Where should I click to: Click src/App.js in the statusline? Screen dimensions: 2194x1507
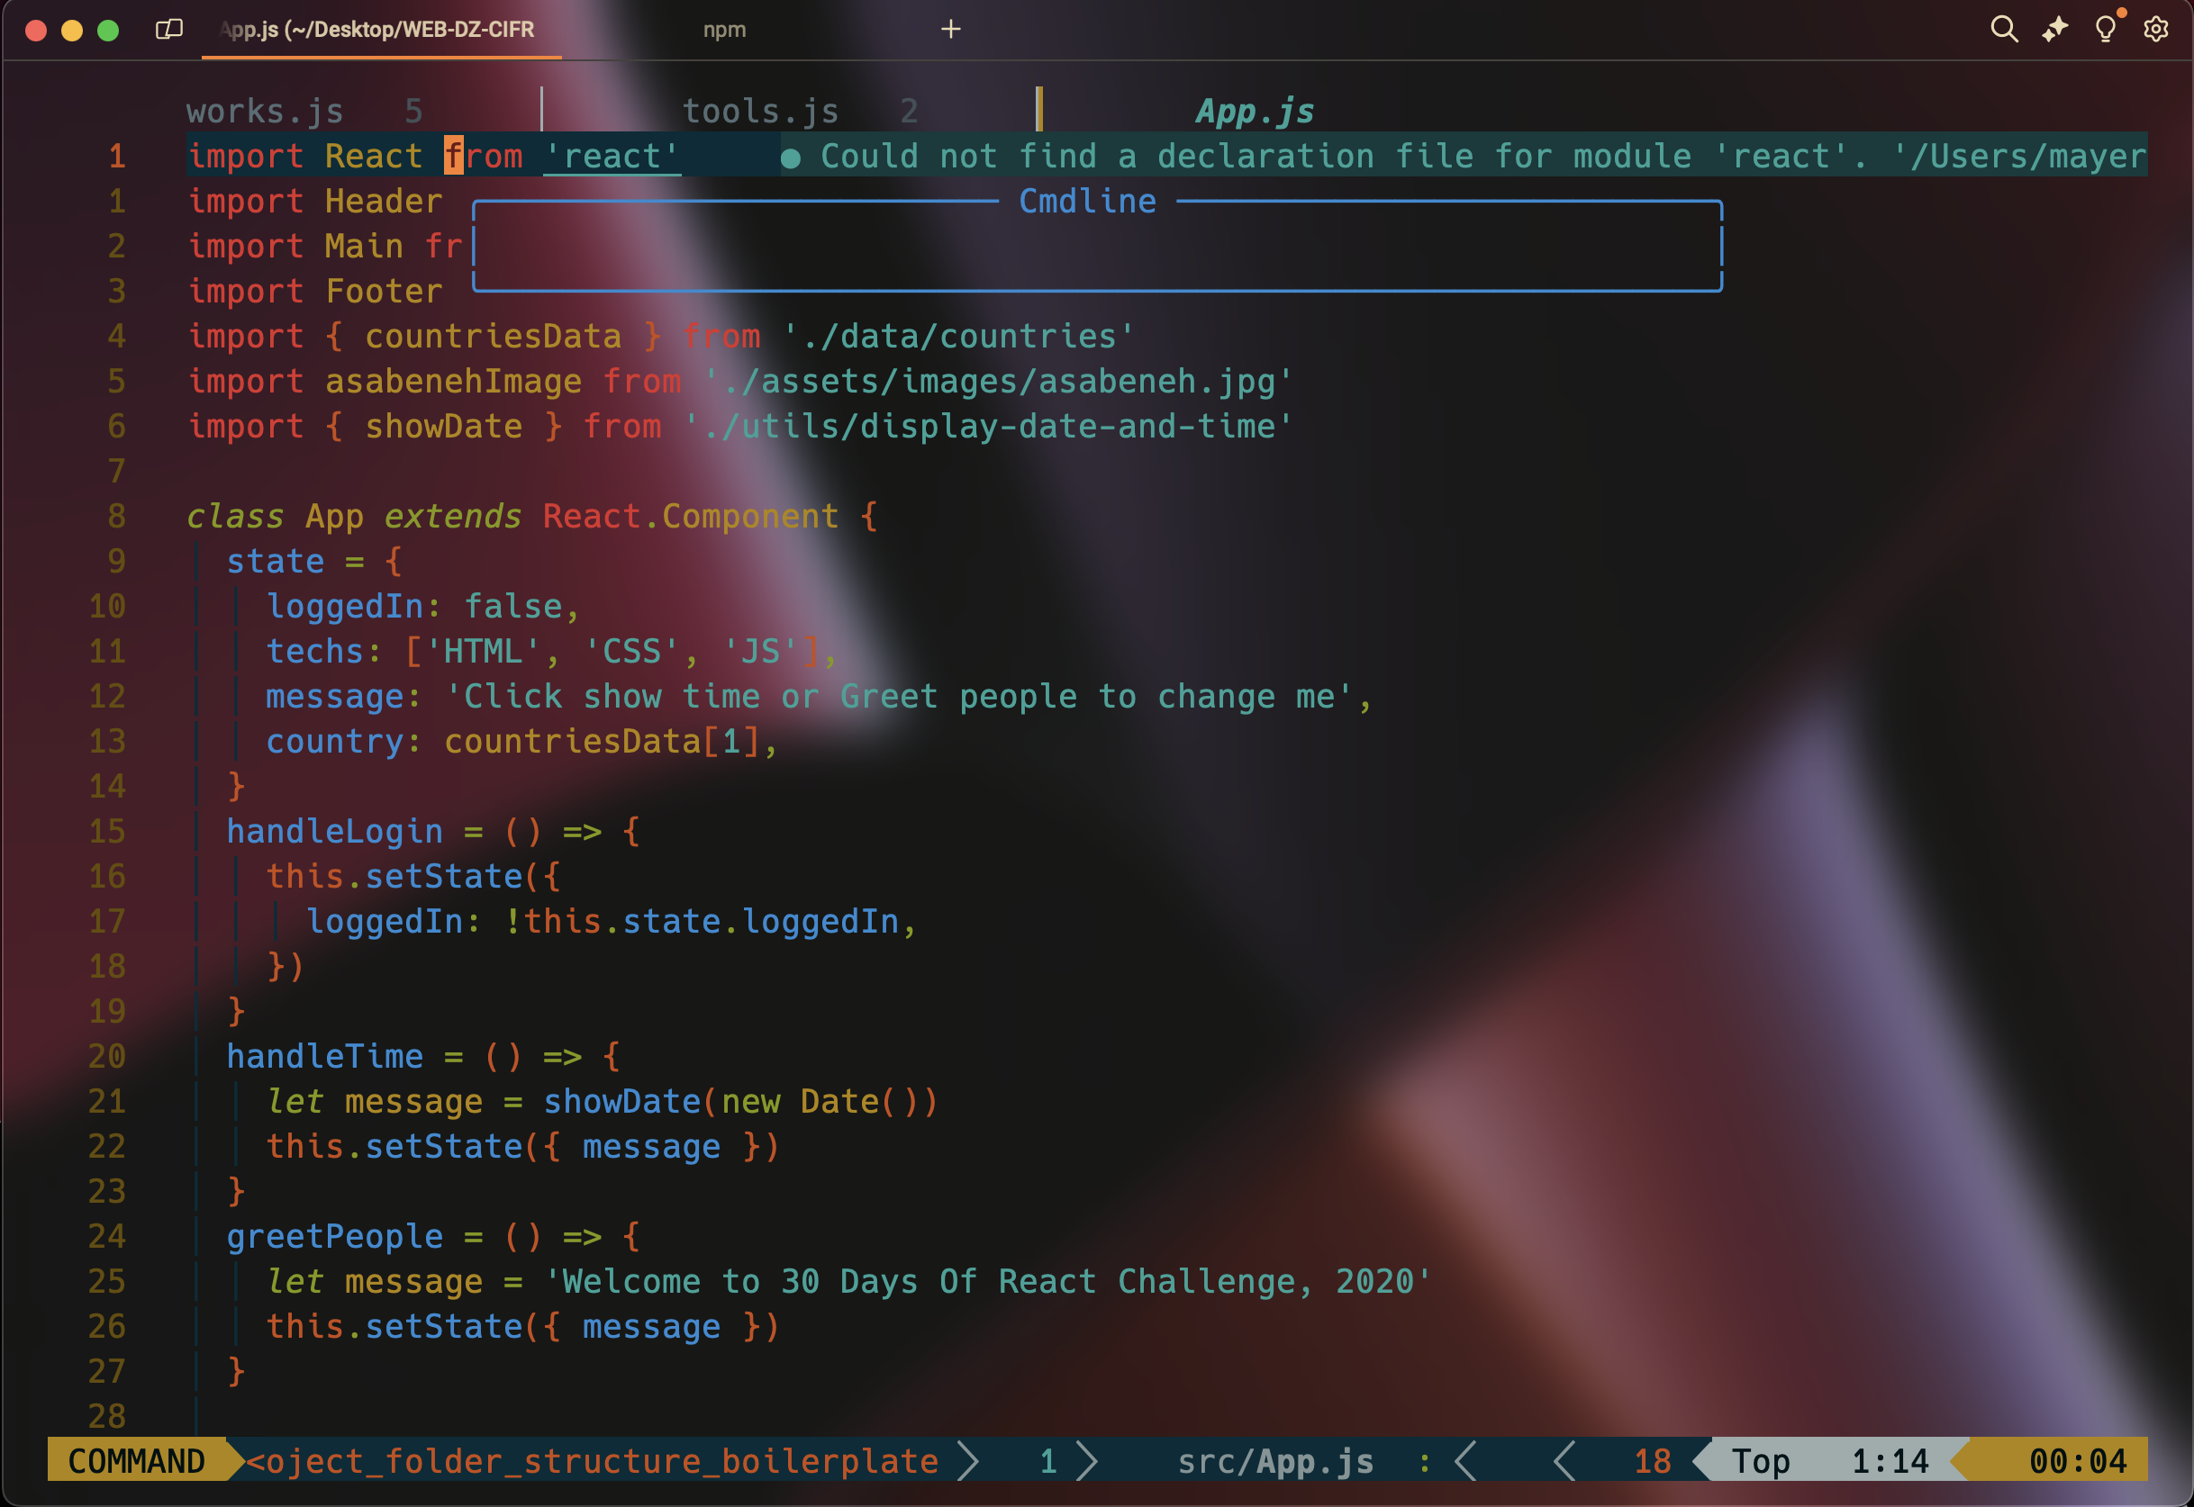(1275, 1461)
